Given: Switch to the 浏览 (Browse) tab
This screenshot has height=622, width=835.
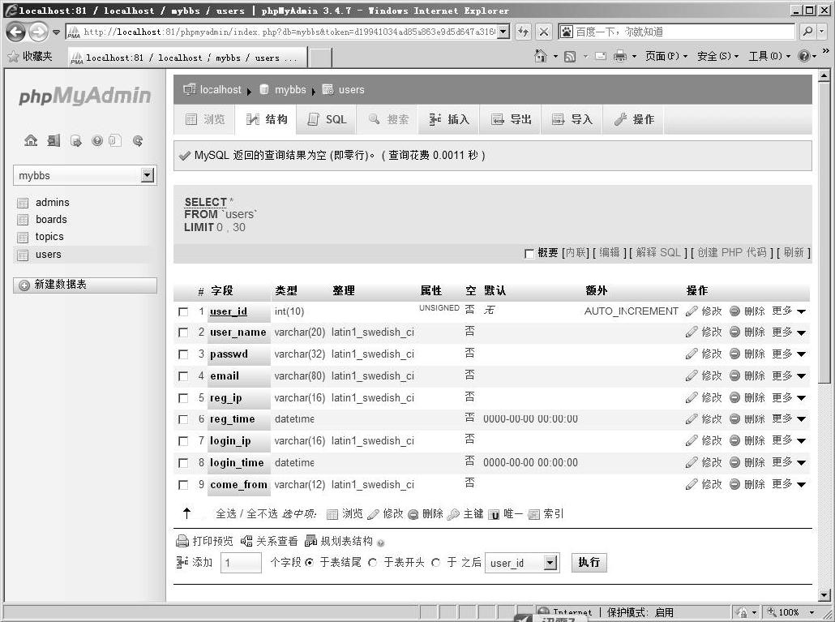Looking at the screenshot, I should click(205, 119).
